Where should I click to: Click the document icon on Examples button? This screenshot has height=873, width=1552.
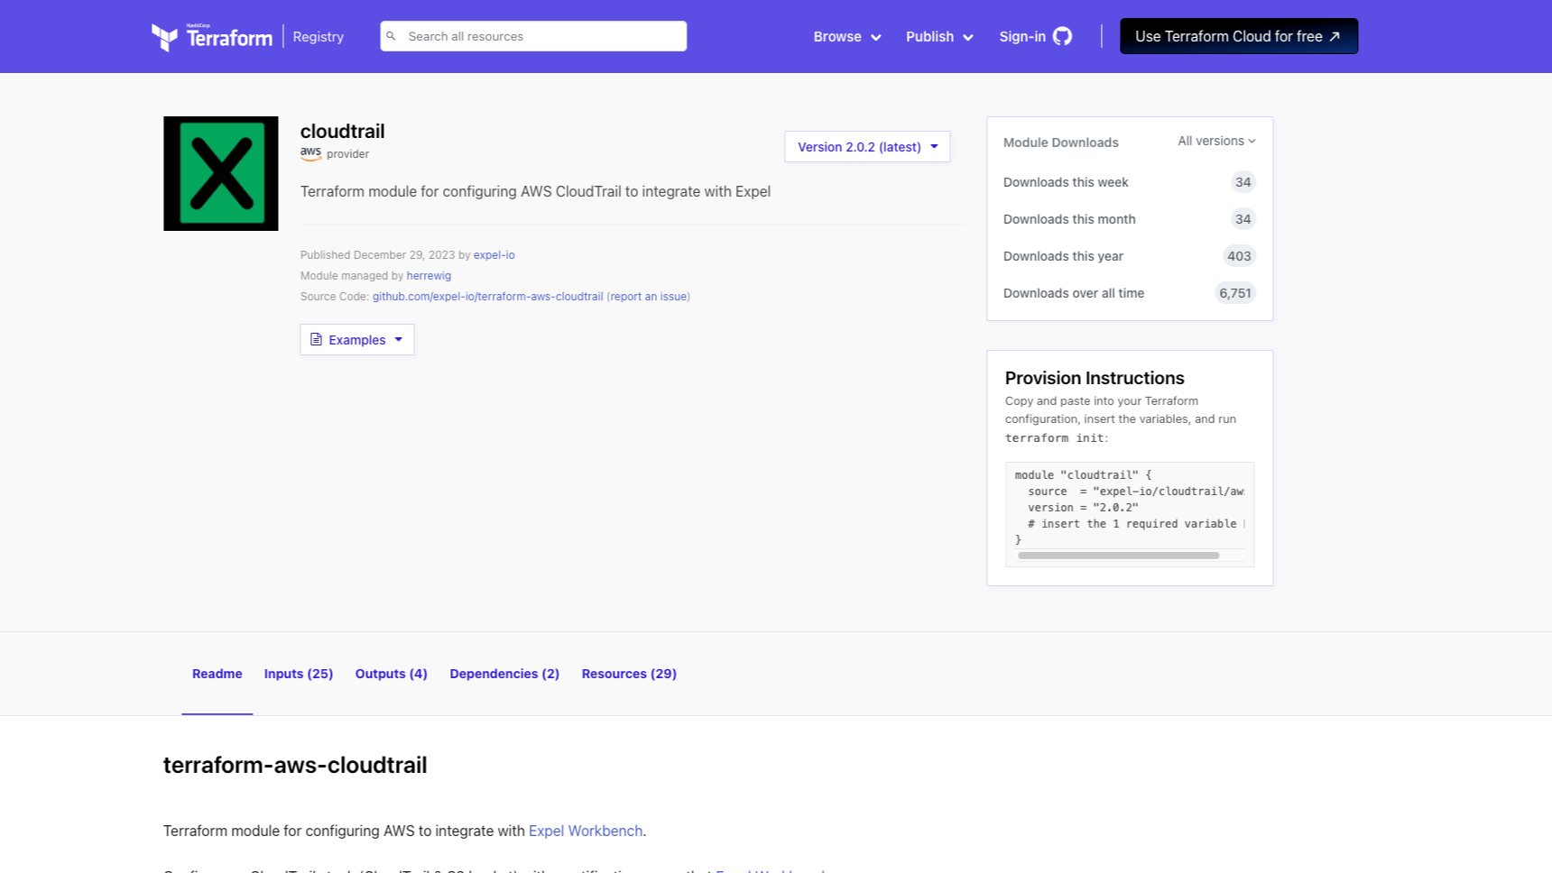point(316,339)
